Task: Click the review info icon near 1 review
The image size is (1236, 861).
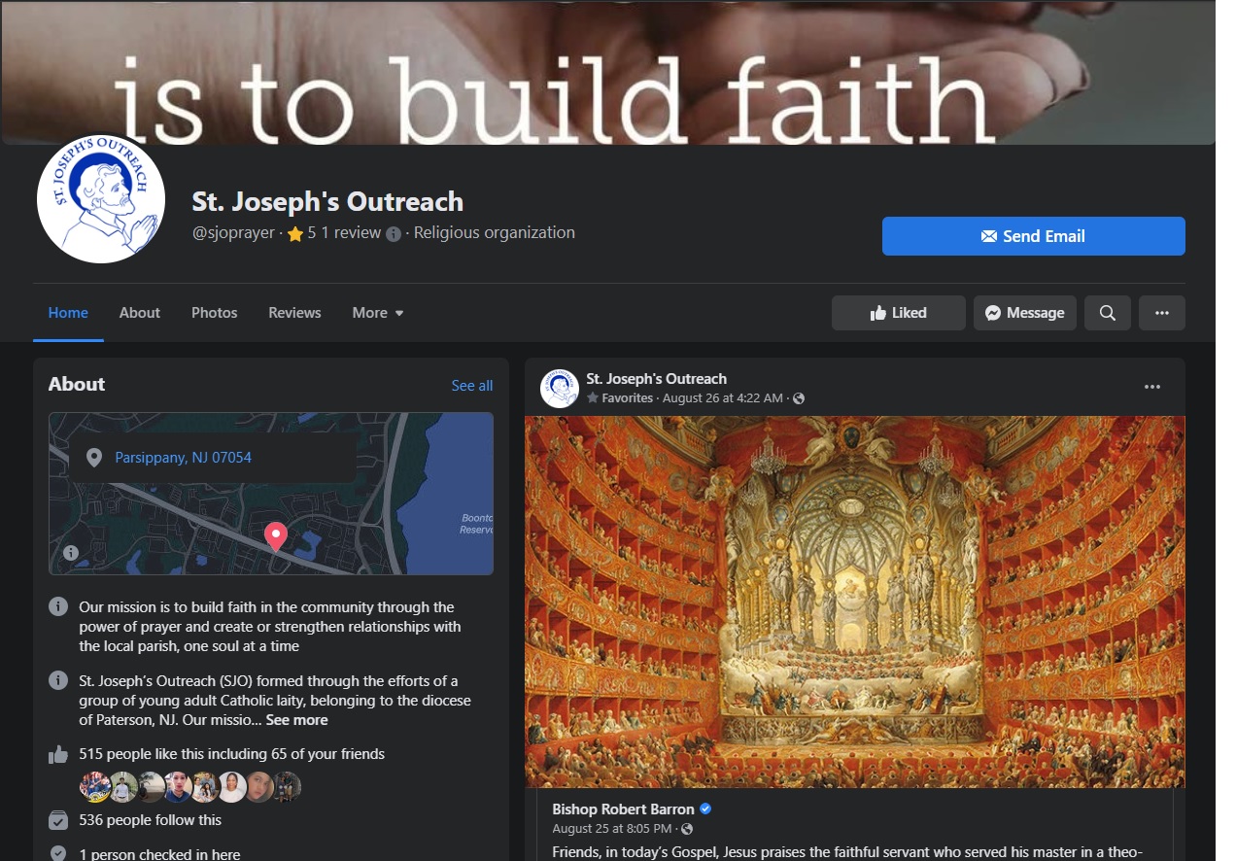Action: [x=394, y=234]
